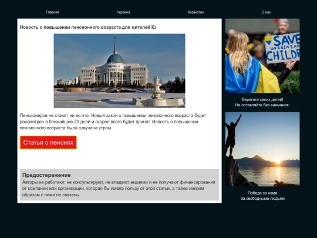Go to the Украина menu section
Image resolution: width=317 pixels, height=238 pixels.
(123, 12)
